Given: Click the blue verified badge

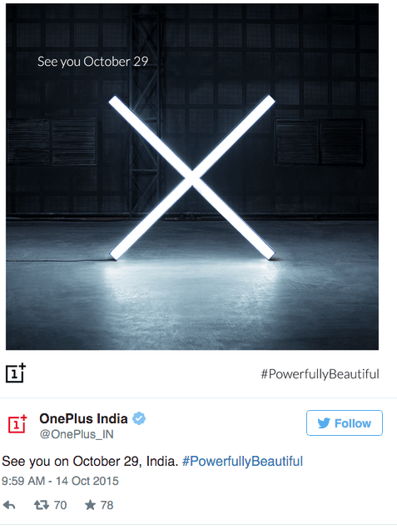Looking at the screenshot, I should (139, 418).
